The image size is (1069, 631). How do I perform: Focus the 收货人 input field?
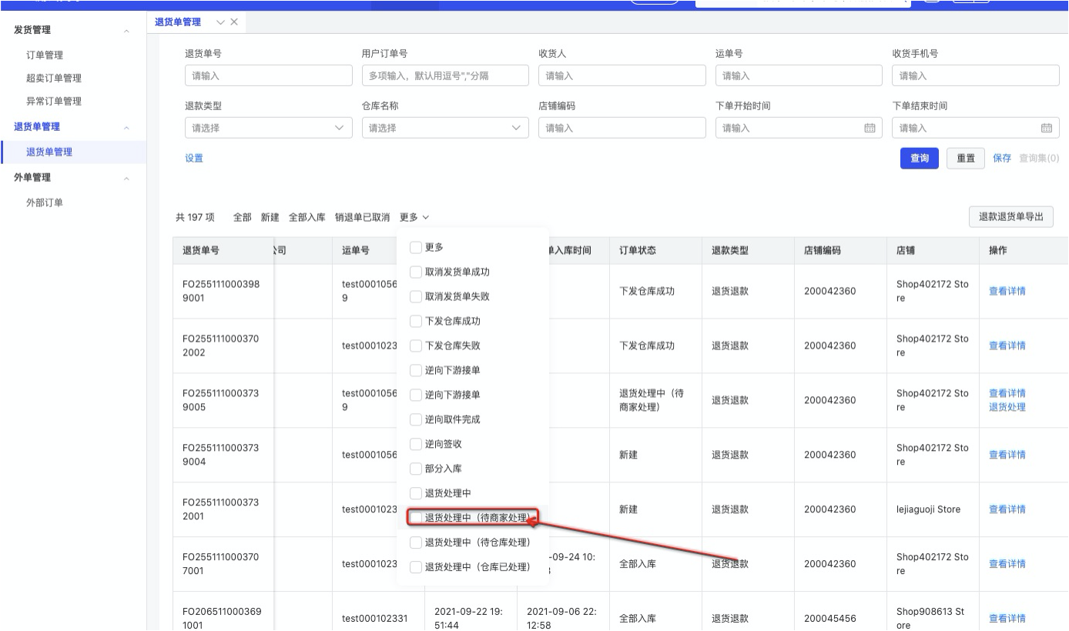coord(622,75)
